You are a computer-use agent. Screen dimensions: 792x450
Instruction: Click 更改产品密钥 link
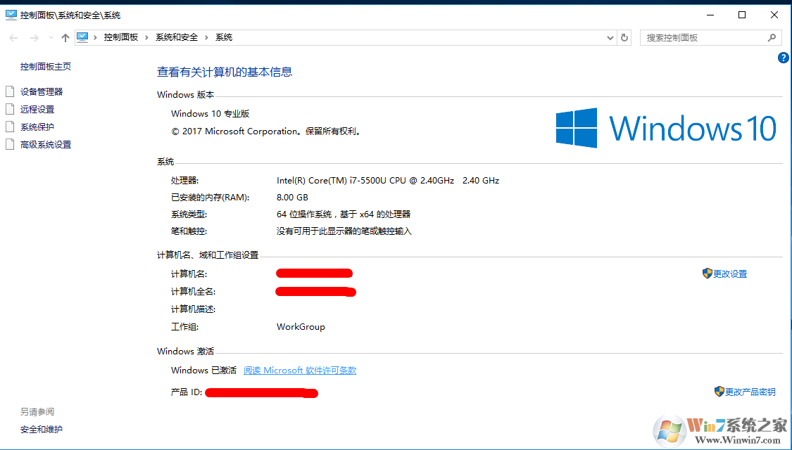(750, 392)
